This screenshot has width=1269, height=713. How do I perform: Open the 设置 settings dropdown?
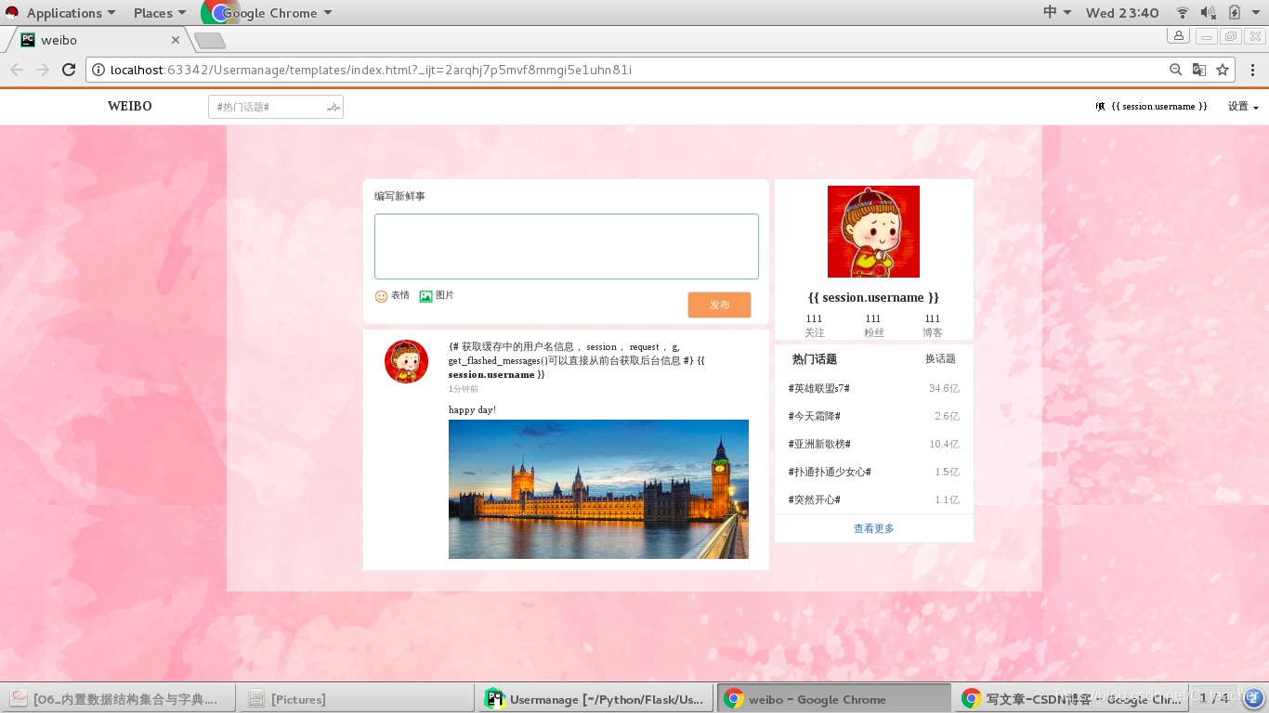[1243, 107]
